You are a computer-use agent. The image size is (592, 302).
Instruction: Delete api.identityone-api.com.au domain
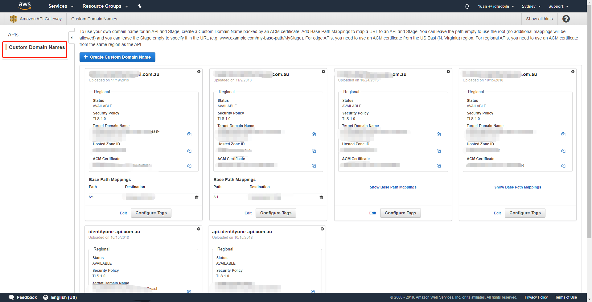[x=322, y=229]
